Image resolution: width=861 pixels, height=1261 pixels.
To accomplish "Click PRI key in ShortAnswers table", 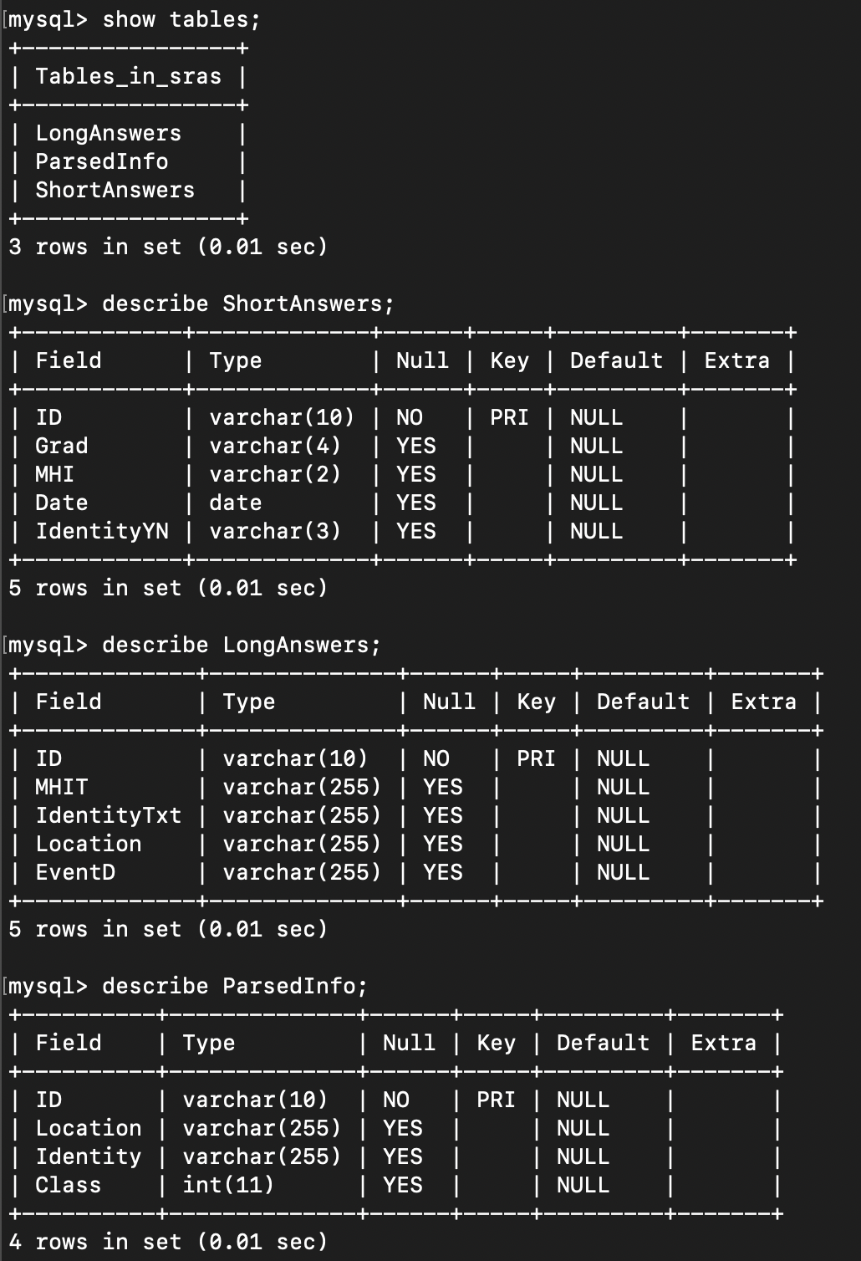I will pos(509,418).
